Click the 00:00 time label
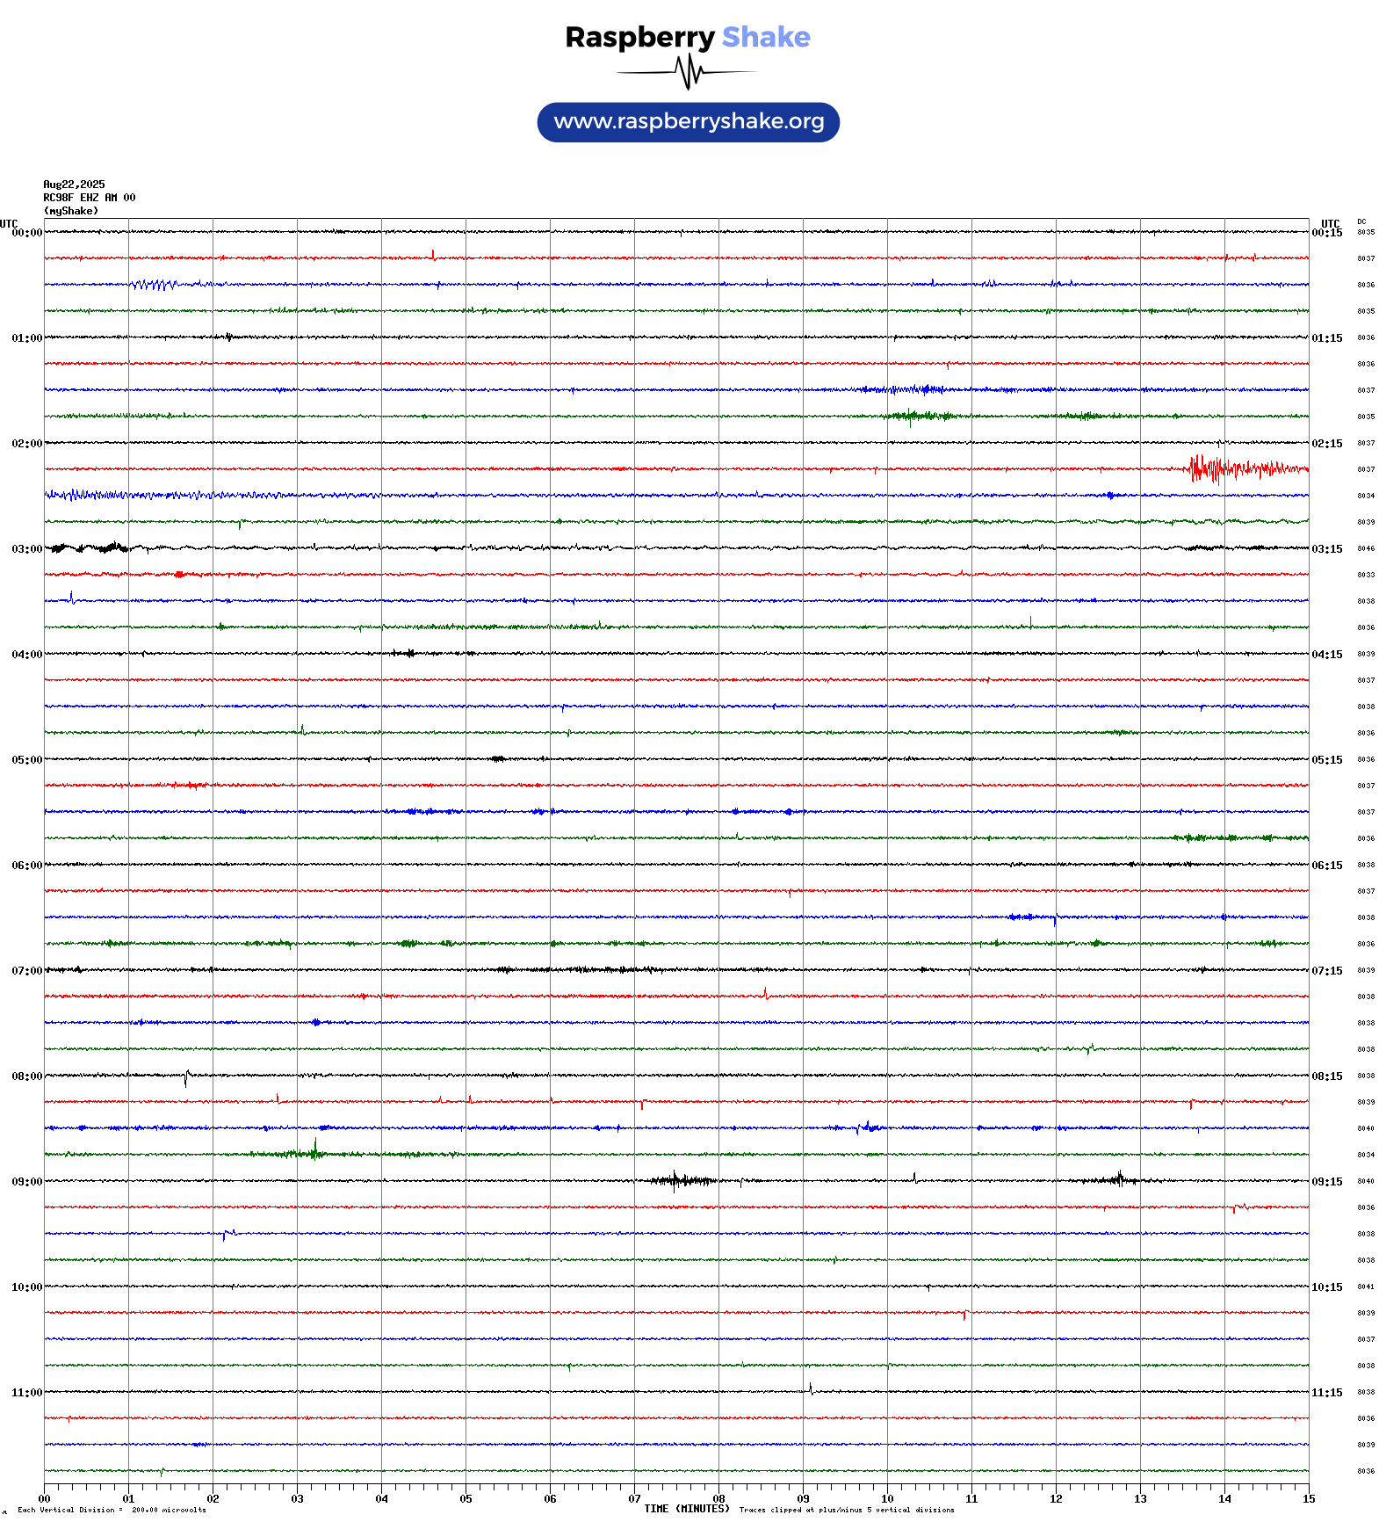The image size is (1379, 1522). 26,233
